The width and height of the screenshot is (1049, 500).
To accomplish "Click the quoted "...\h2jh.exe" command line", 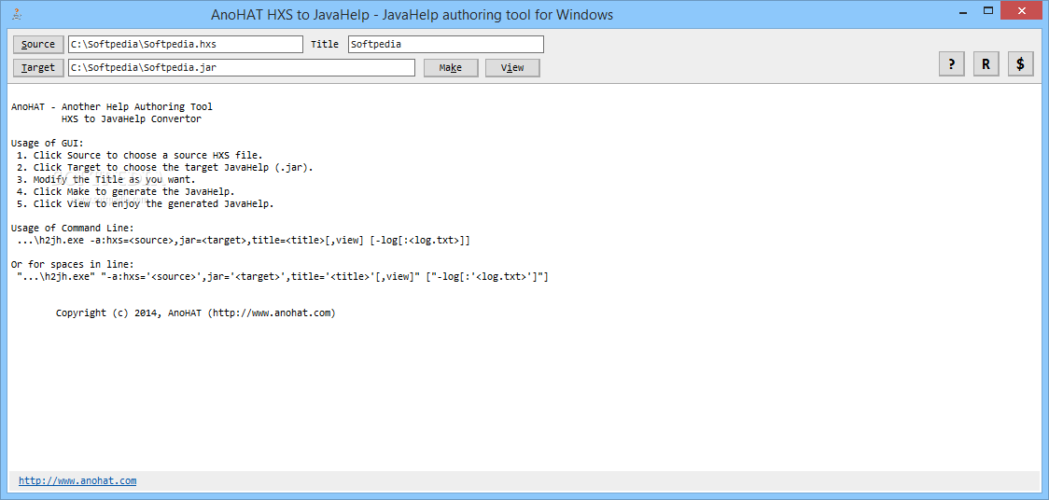I will point(283,277).
